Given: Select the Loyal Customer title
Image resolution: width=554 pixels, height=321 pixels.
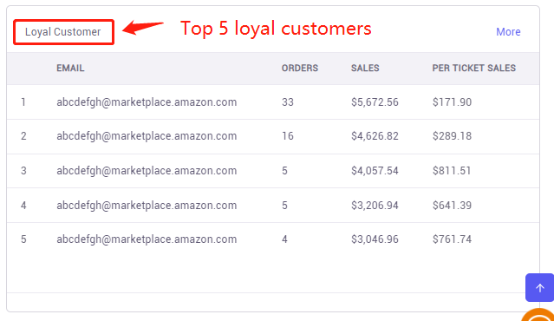Looking at the screenshot, I should tap(63, 32).
